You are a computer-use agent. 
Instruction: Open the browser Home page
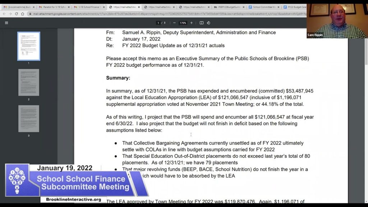23,14
